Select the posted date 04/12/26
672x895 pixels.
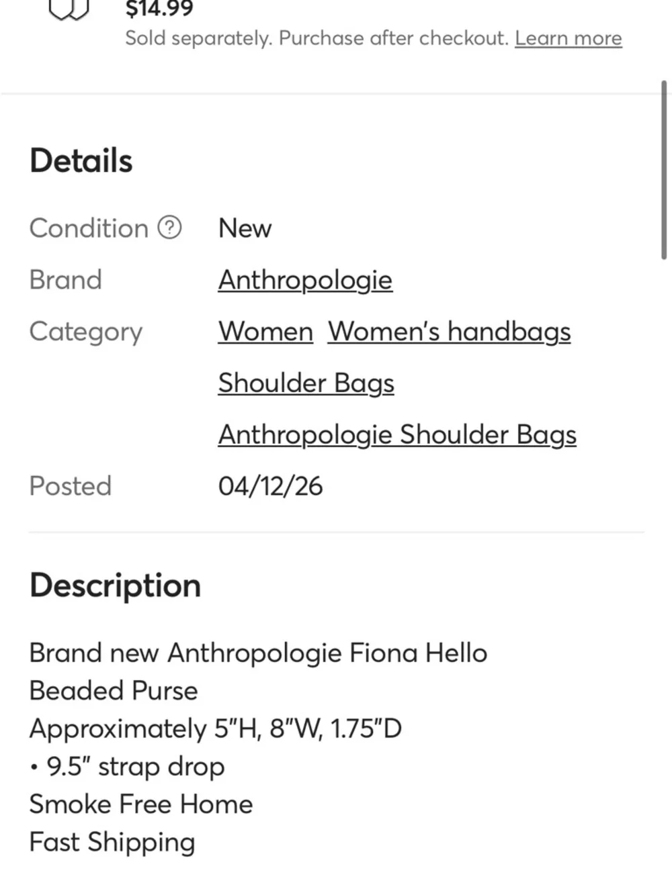coord(270,486)
